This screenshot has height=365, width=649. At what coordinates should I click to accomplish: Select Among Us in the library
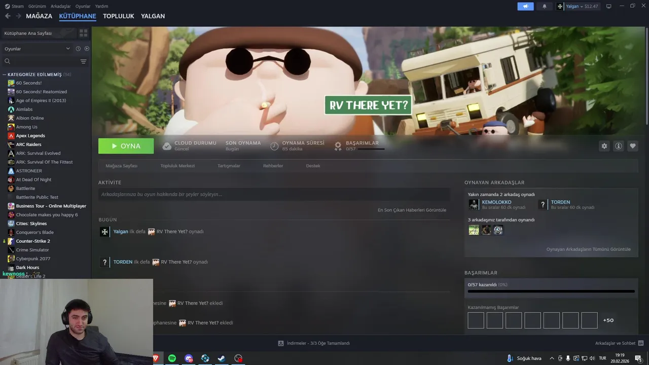click(x=26, y=127)
